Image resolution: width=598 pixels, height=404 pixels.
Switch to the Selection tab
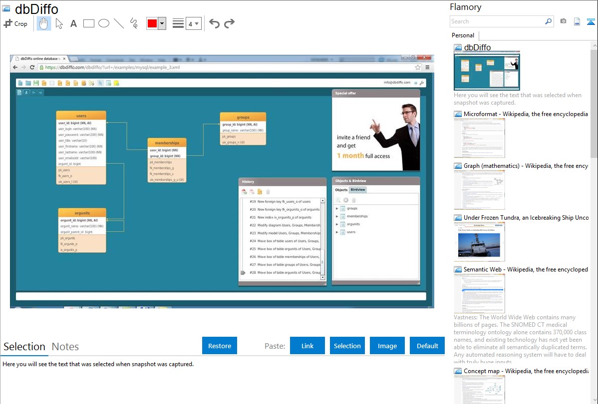pyautogui.click(x=24, y=347)
